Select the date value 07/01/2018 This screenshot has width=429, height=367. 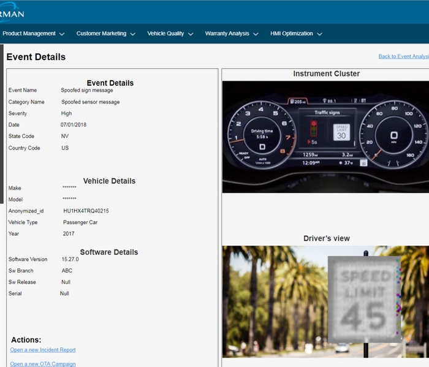pos(74,125)
